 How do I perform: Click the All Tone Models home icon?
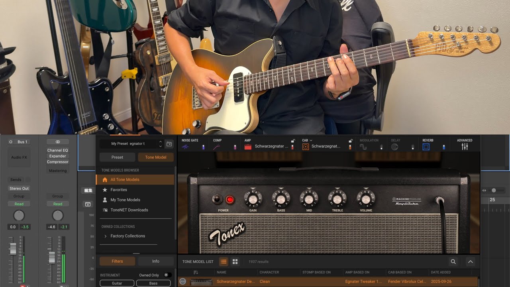(105, 179)
